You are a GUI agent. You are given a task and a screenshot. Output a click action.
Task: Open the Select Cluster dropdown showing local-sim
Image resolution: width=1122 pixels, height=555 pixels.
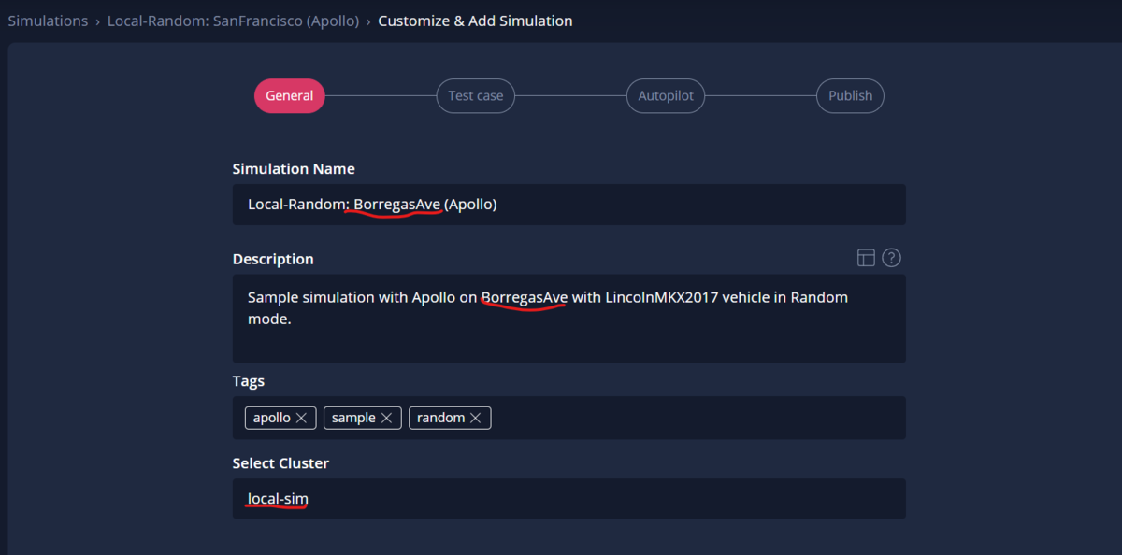click(568, 499)
